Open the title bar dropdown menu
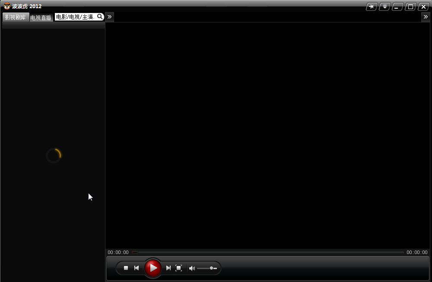The image size is (432, 282). (384, 6)
